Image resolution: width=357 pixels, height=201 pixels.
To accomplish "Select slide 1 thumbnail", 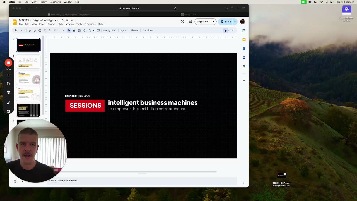I will 28,45.
